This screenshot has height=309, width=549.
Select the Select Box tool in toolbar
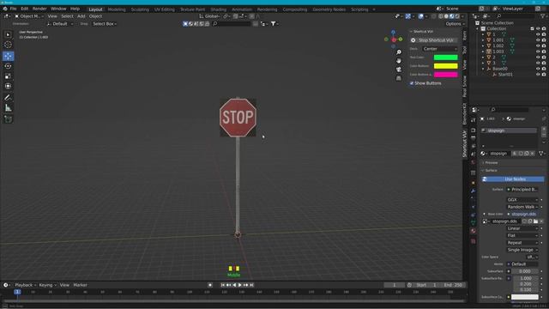pyautogui.click(x=8, y=34)
